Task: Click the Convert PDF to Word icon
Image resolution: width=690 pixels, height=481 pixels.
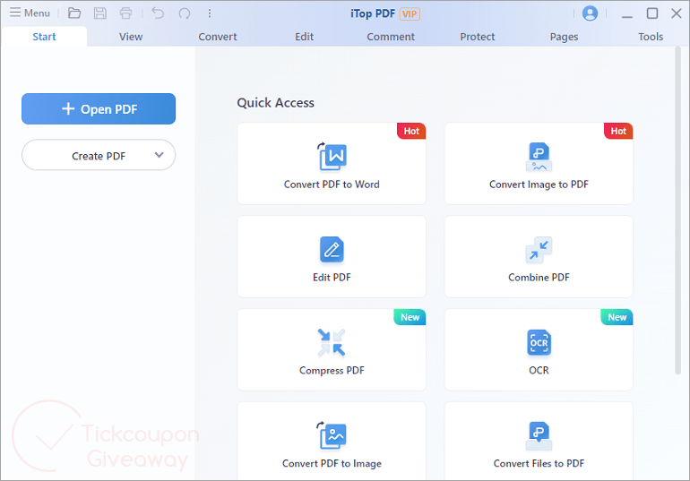Action: 332,156
